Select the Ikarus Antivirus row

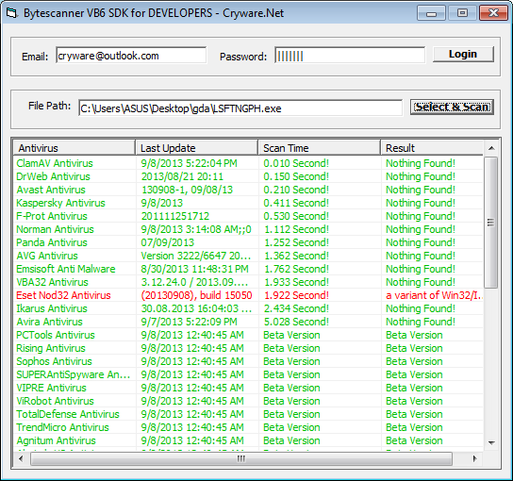point(248,308)
